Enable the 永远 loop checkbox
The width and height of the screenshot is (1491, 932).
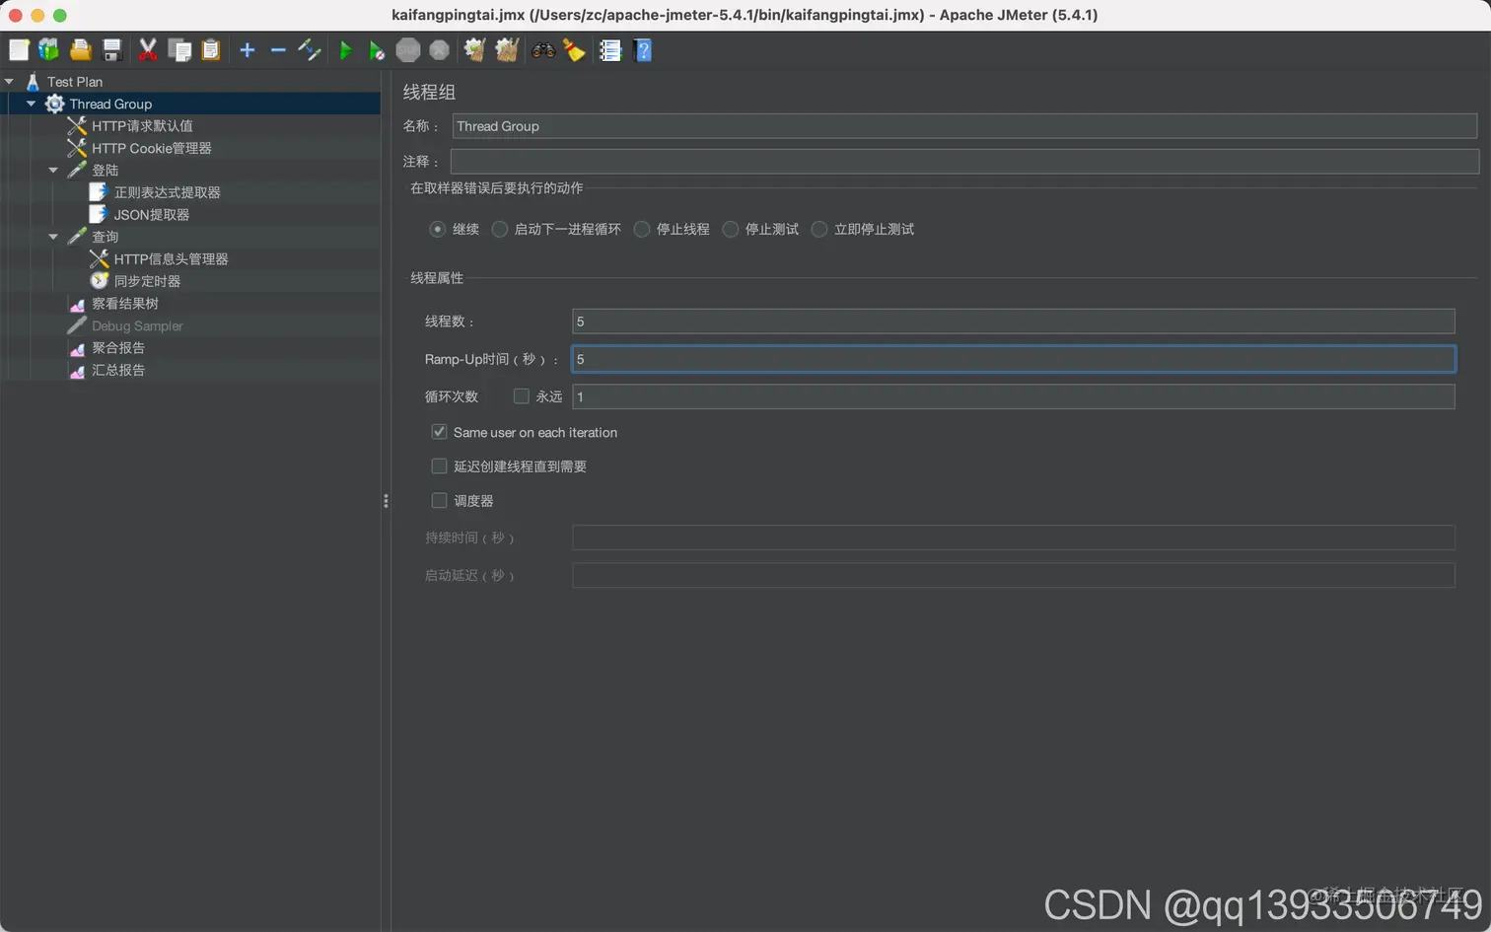coord(522,396)
